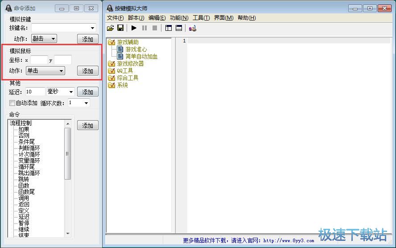Select the 定义 command
This screenshot has width=396, height=248.
(24, 210)
